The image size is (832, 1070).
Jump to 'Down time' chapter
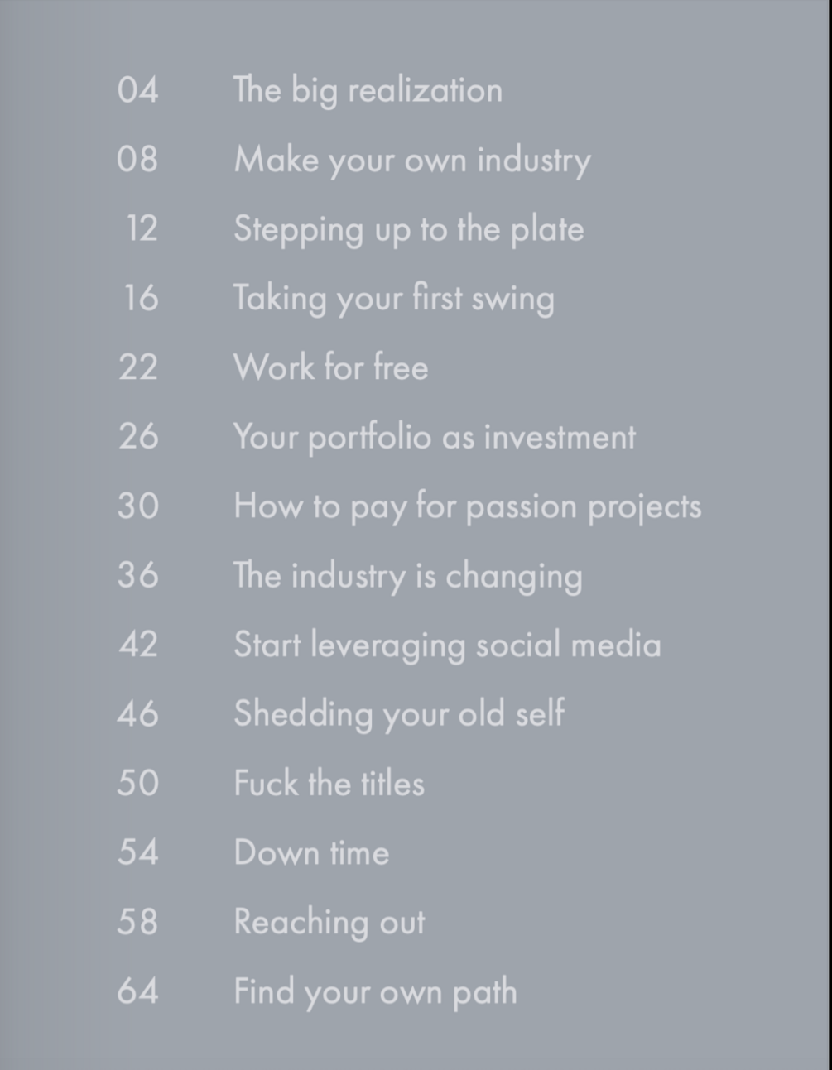pos(311,853)
